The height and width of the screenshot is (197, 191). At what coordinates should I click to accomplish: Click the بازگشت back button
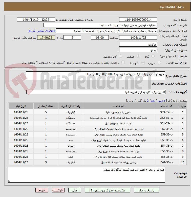coord(58,190)
